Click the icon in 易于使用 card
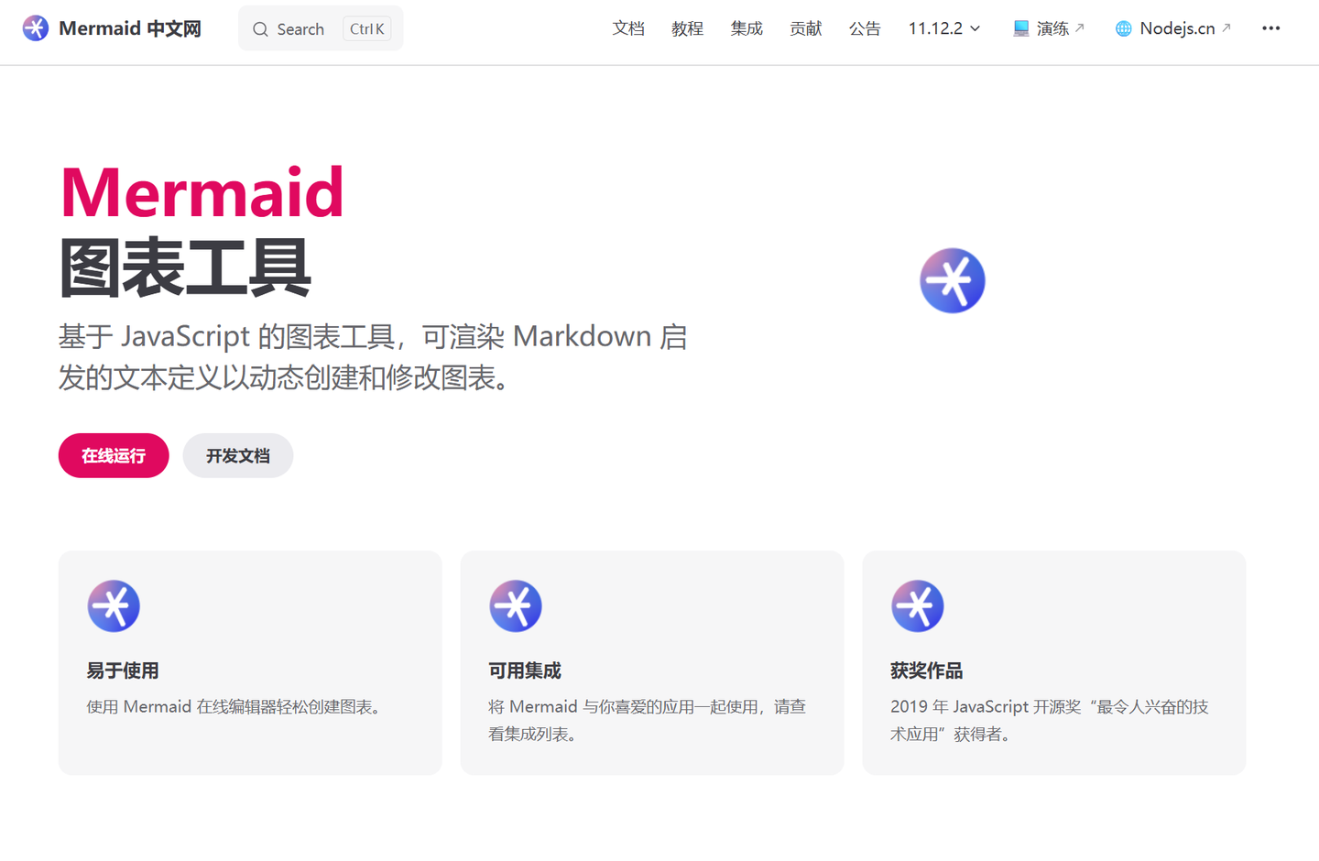Viewport: 1319px width, 861px height. (x=114, y=605)
